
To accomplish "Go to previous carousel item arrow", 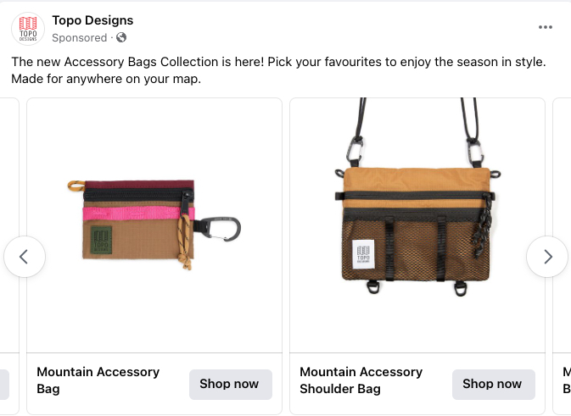I will point(25,257).
